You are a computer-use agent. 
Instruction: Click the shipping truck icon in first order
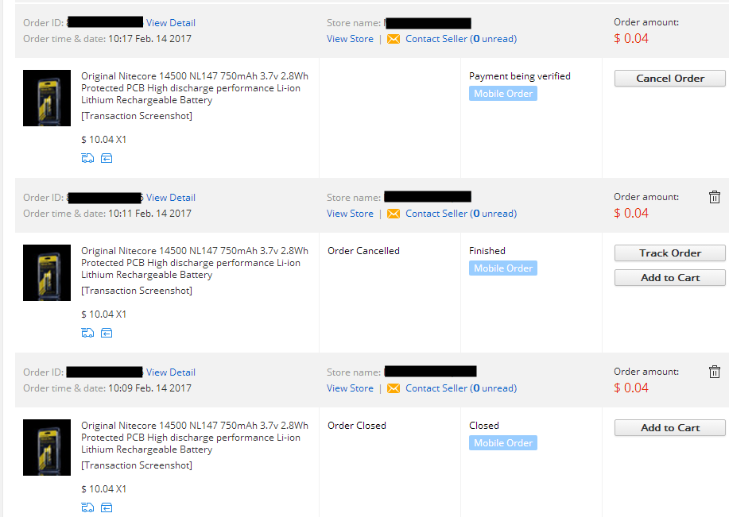(x=87, y=158)
